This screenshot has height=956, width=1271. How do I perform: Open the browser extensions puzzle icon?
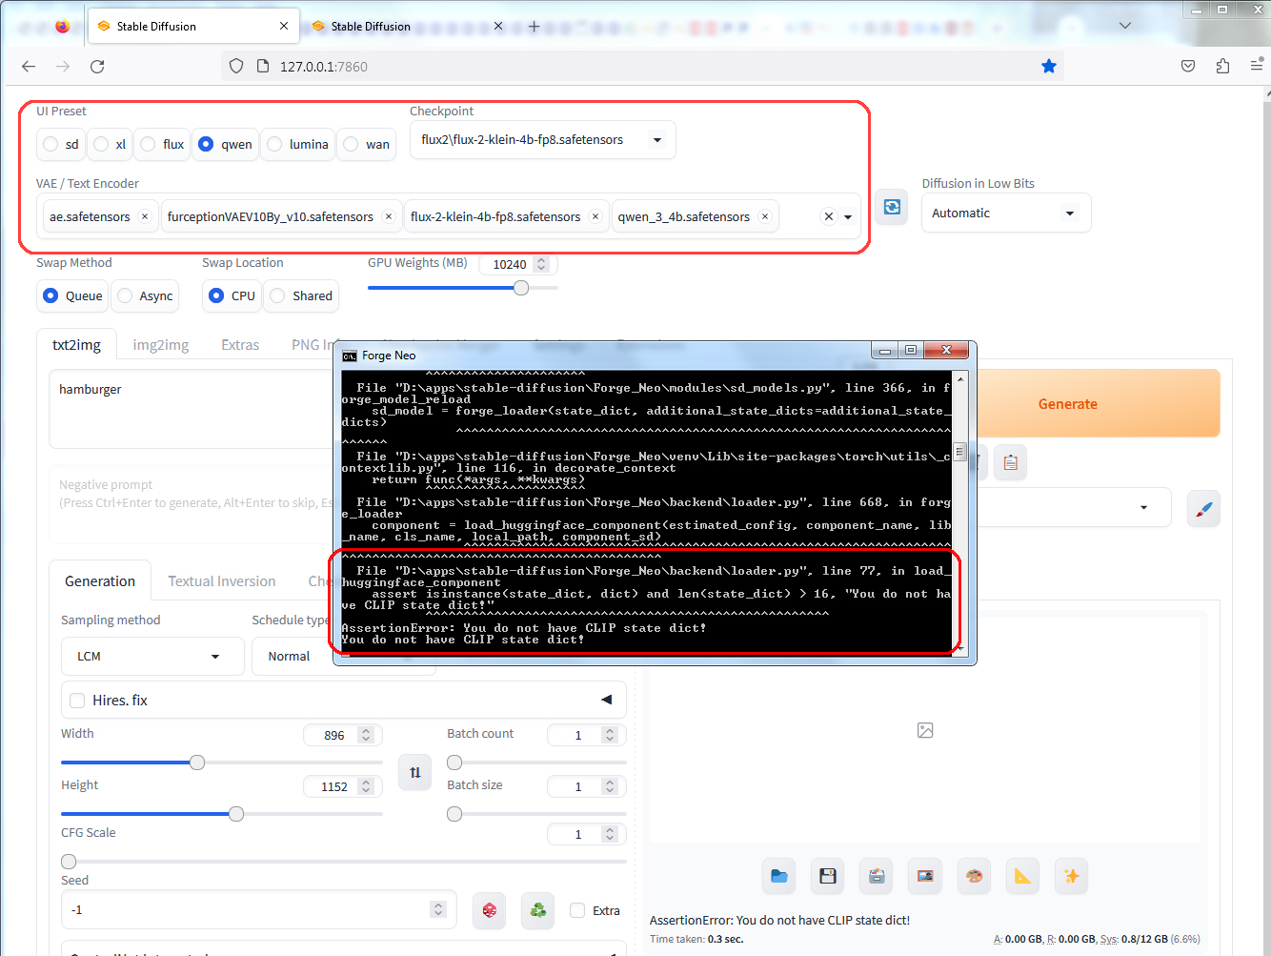tap(1222, 66)
